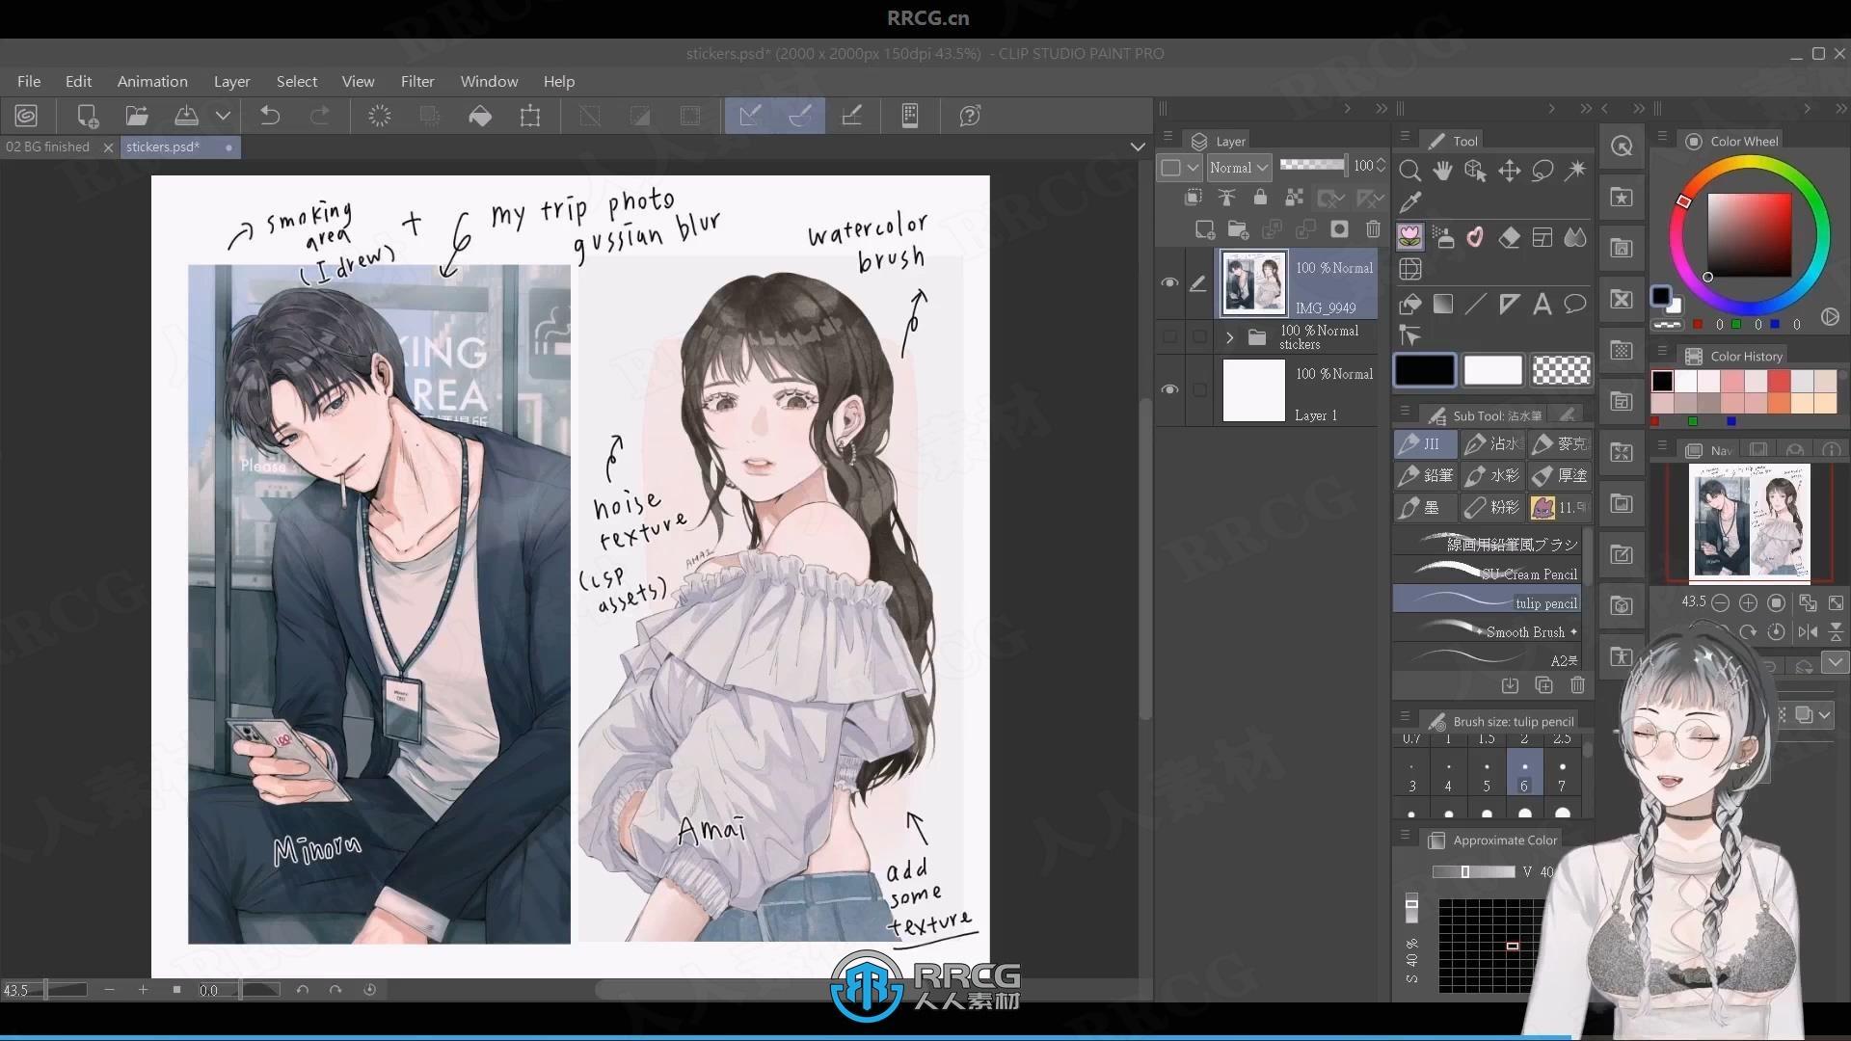Open the blending mode Normal dropdown

click(1239, 168)
